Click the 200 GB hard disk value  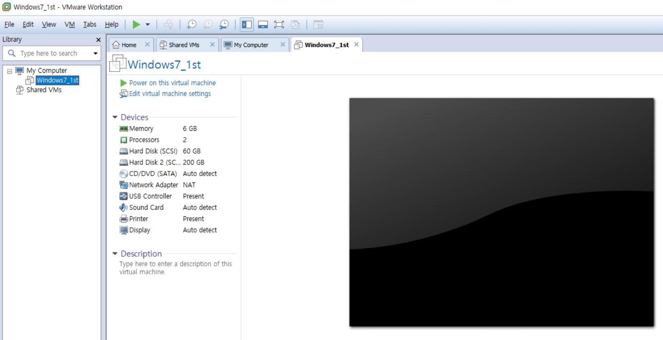[194, 163]
